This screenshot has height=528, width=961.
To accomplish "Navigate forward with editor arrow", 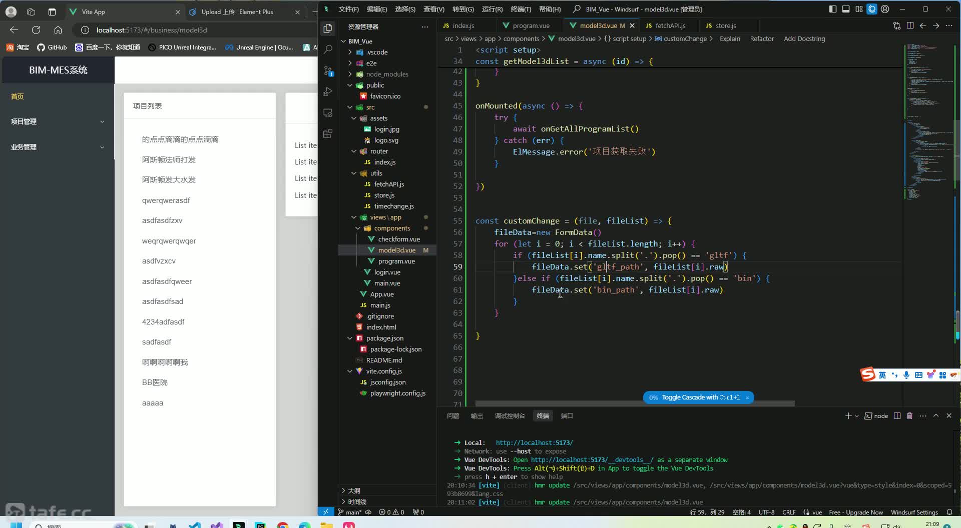I will coord(936,25).
